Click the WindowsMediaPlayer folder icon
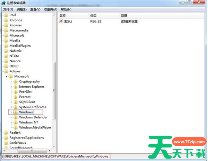The width and height of the screenshot is (208, 161). coord(16,127)
